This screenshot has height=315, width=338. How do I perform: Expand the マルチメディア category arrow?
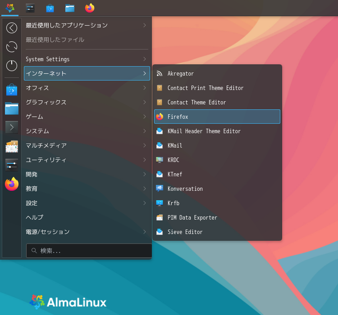tap(145, 145)
